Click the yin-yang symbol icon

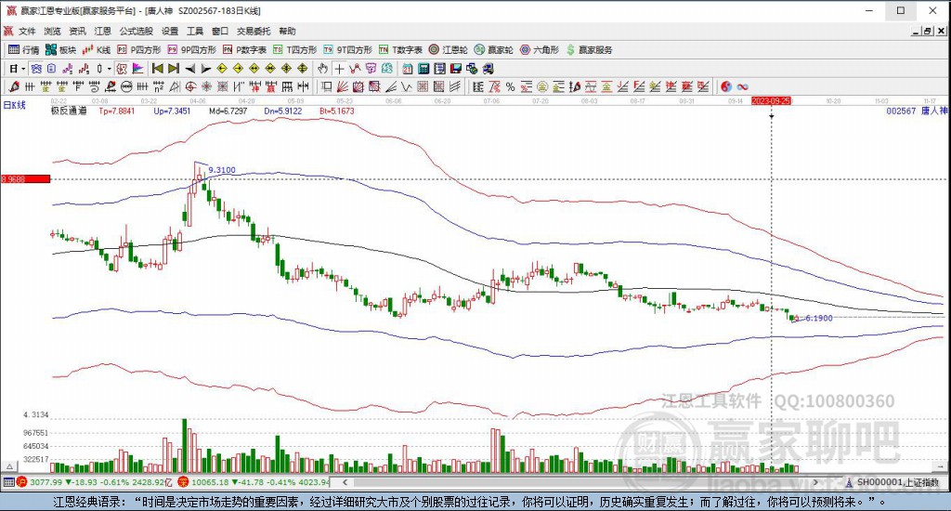(726, 86)
